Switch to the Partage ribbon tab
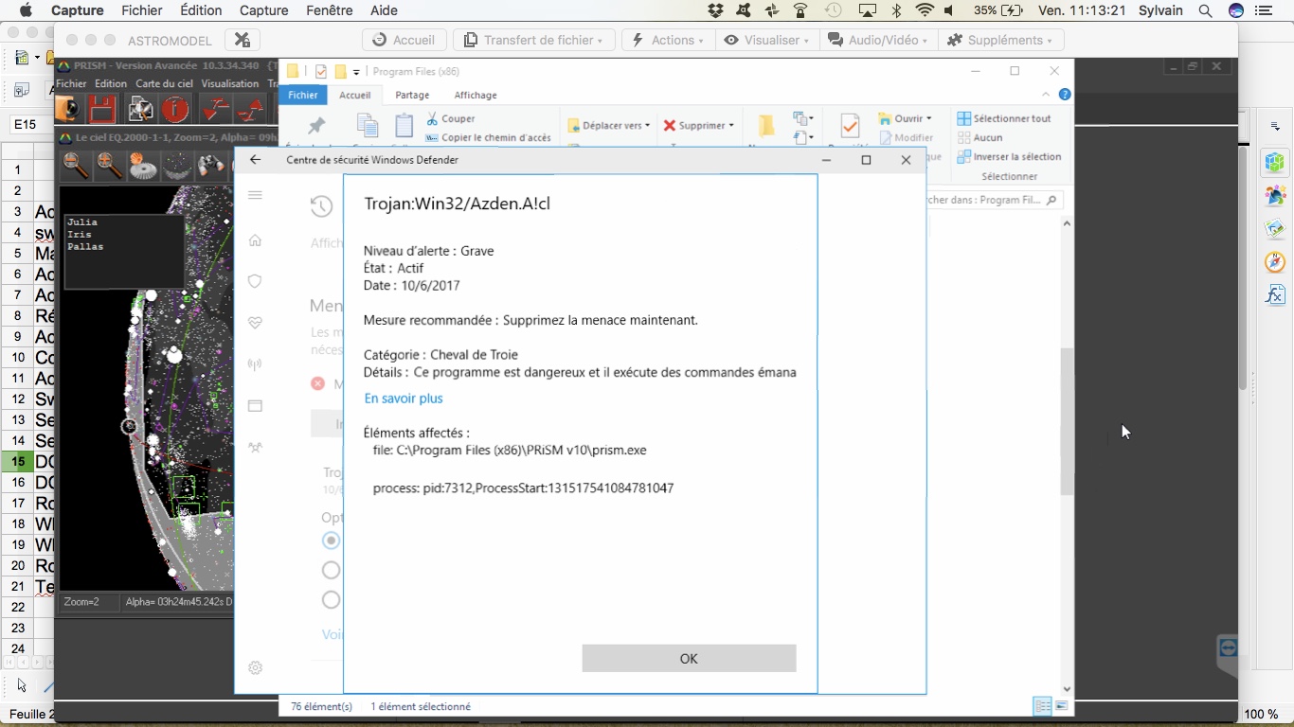Viewport: 1294px width, 727px height. click(412, 95)
